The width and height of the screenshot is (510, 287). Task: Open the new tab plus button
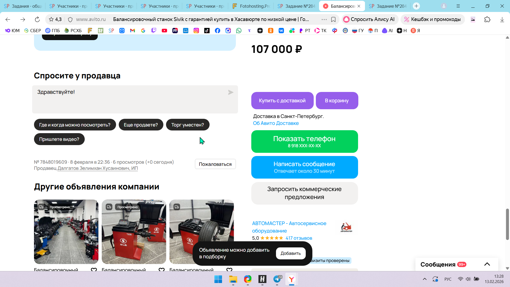416,6
